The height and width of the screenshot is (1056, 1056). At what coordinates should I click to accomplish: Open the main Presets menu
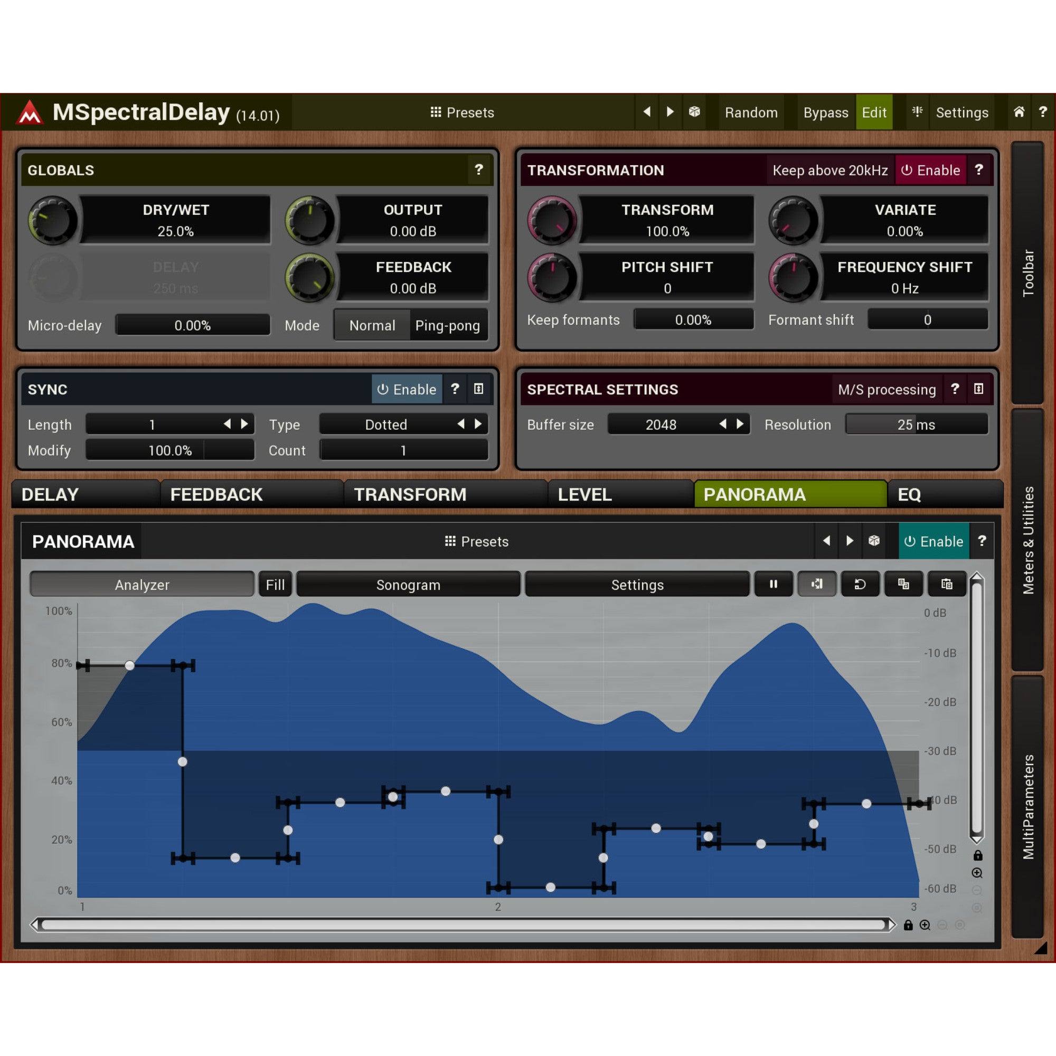point(463,112)
